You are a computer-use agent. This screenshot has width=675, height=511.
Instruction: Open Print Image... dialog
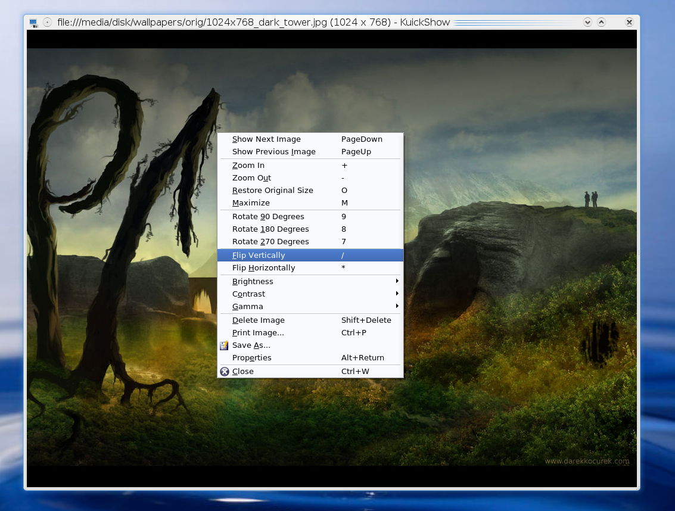310,333
